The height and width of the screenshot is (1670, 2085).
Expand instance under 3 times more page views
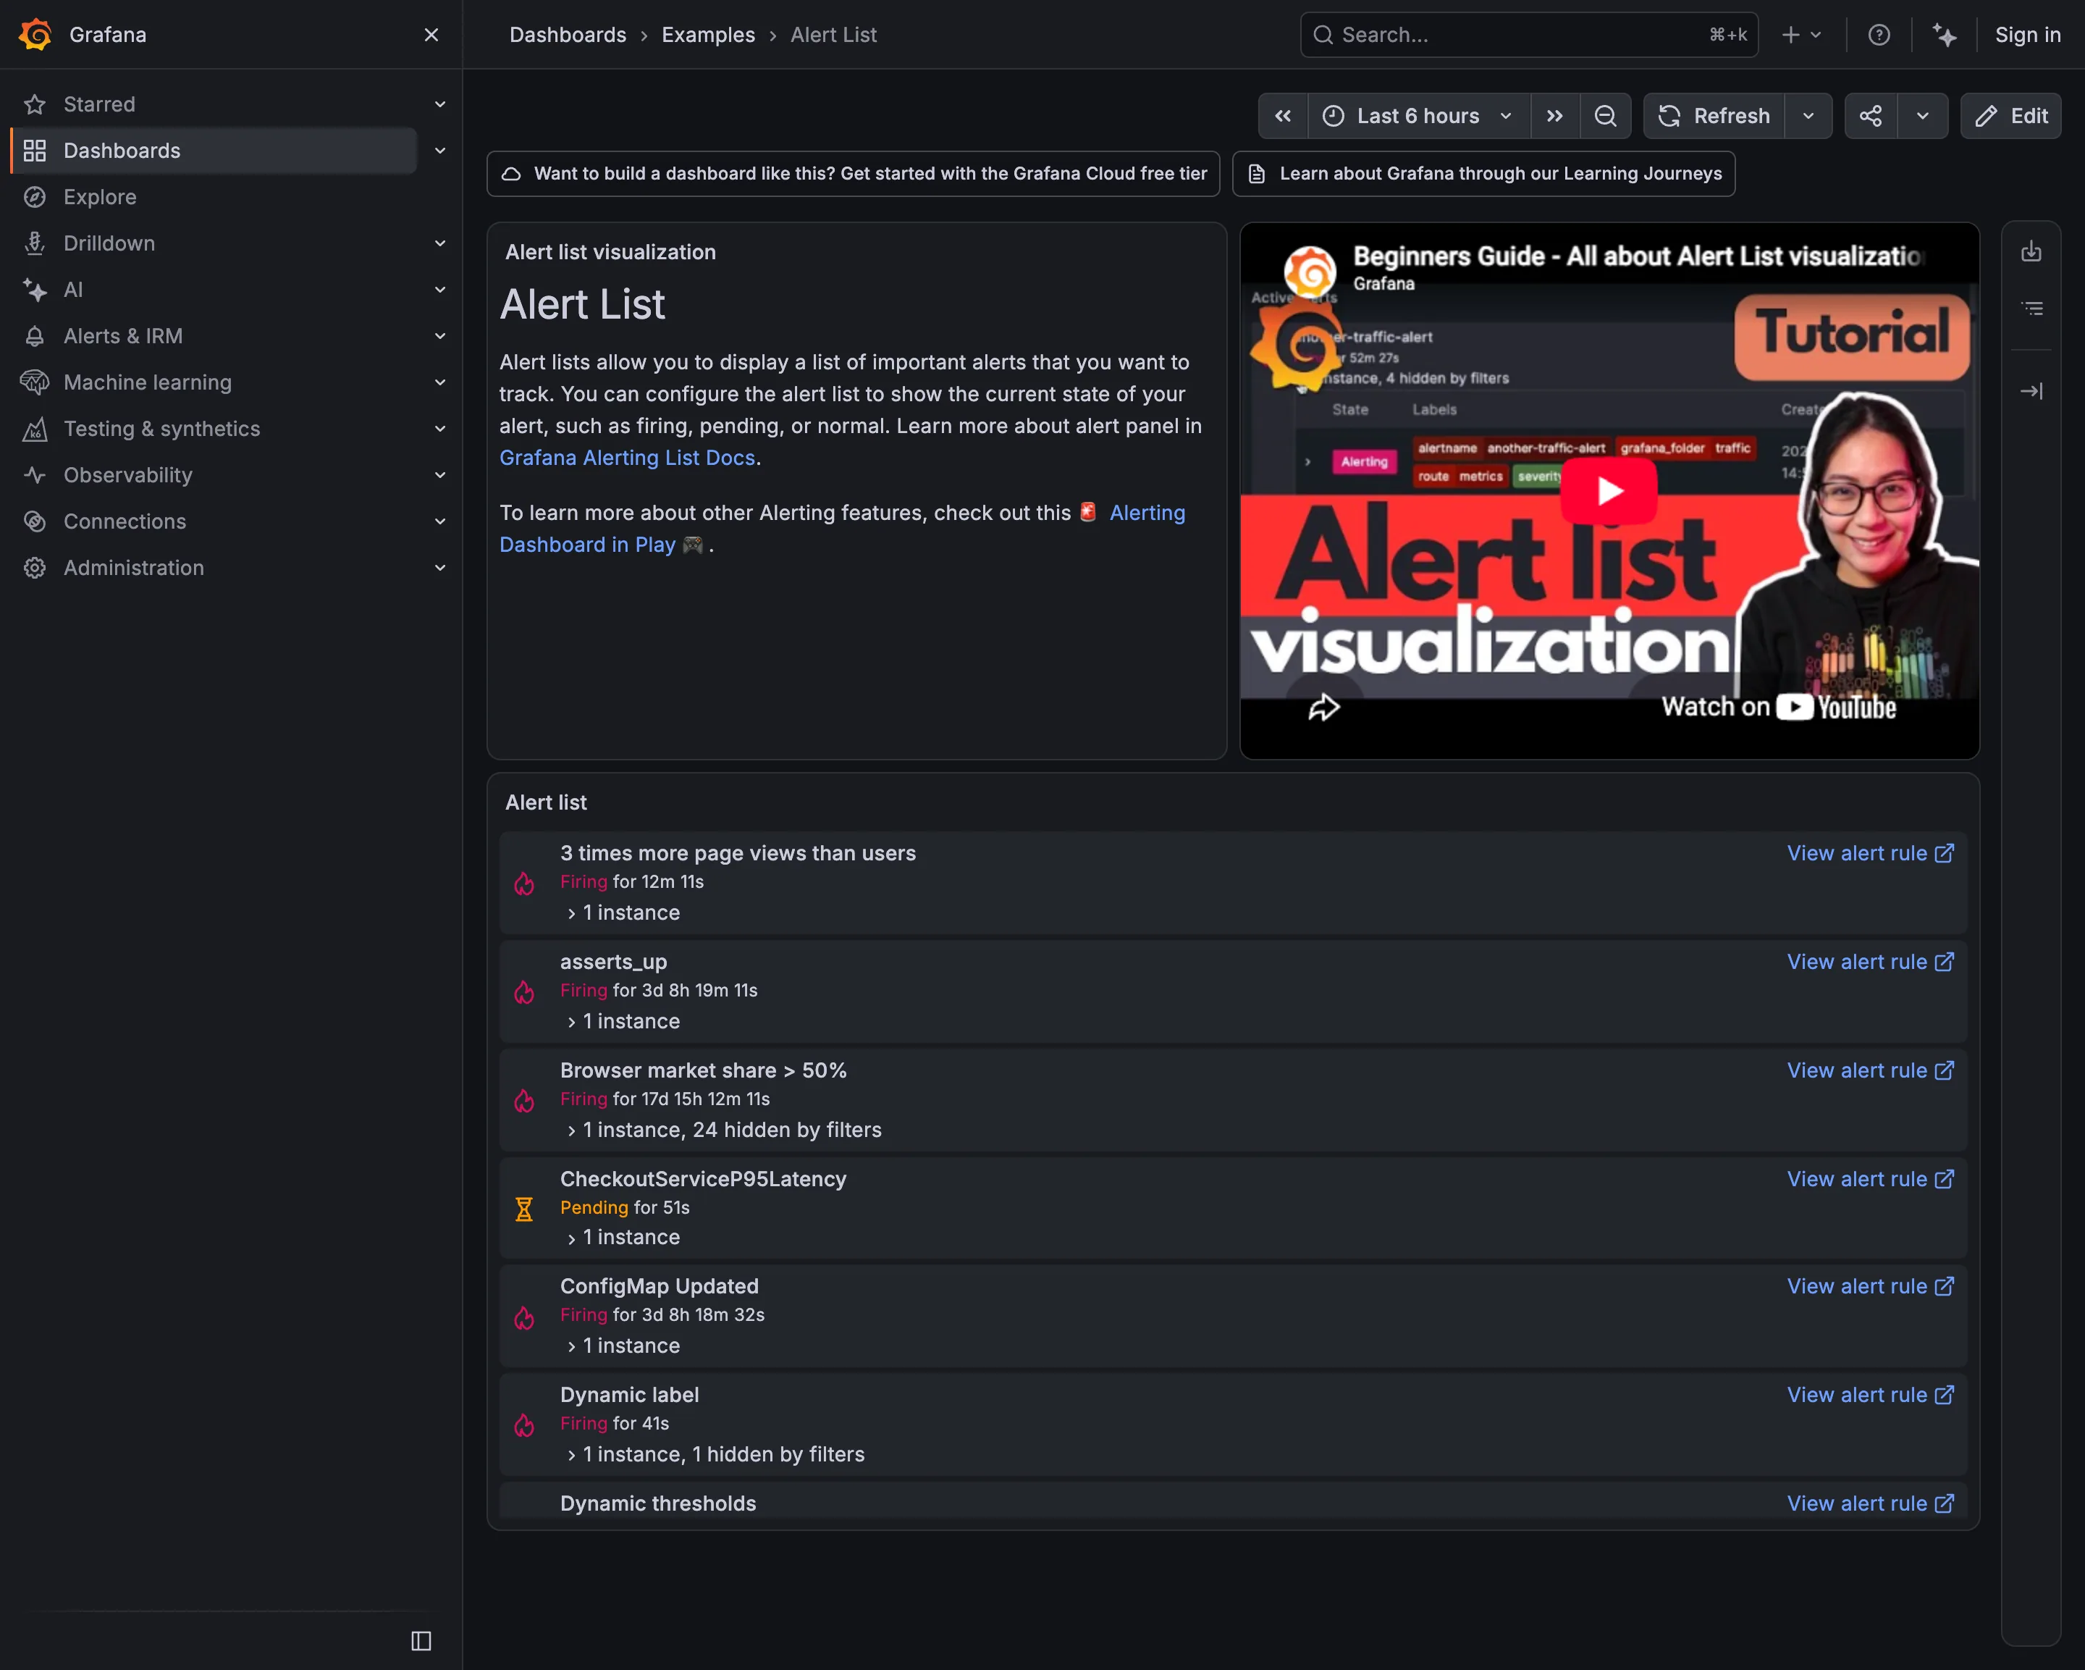[623, 912]
